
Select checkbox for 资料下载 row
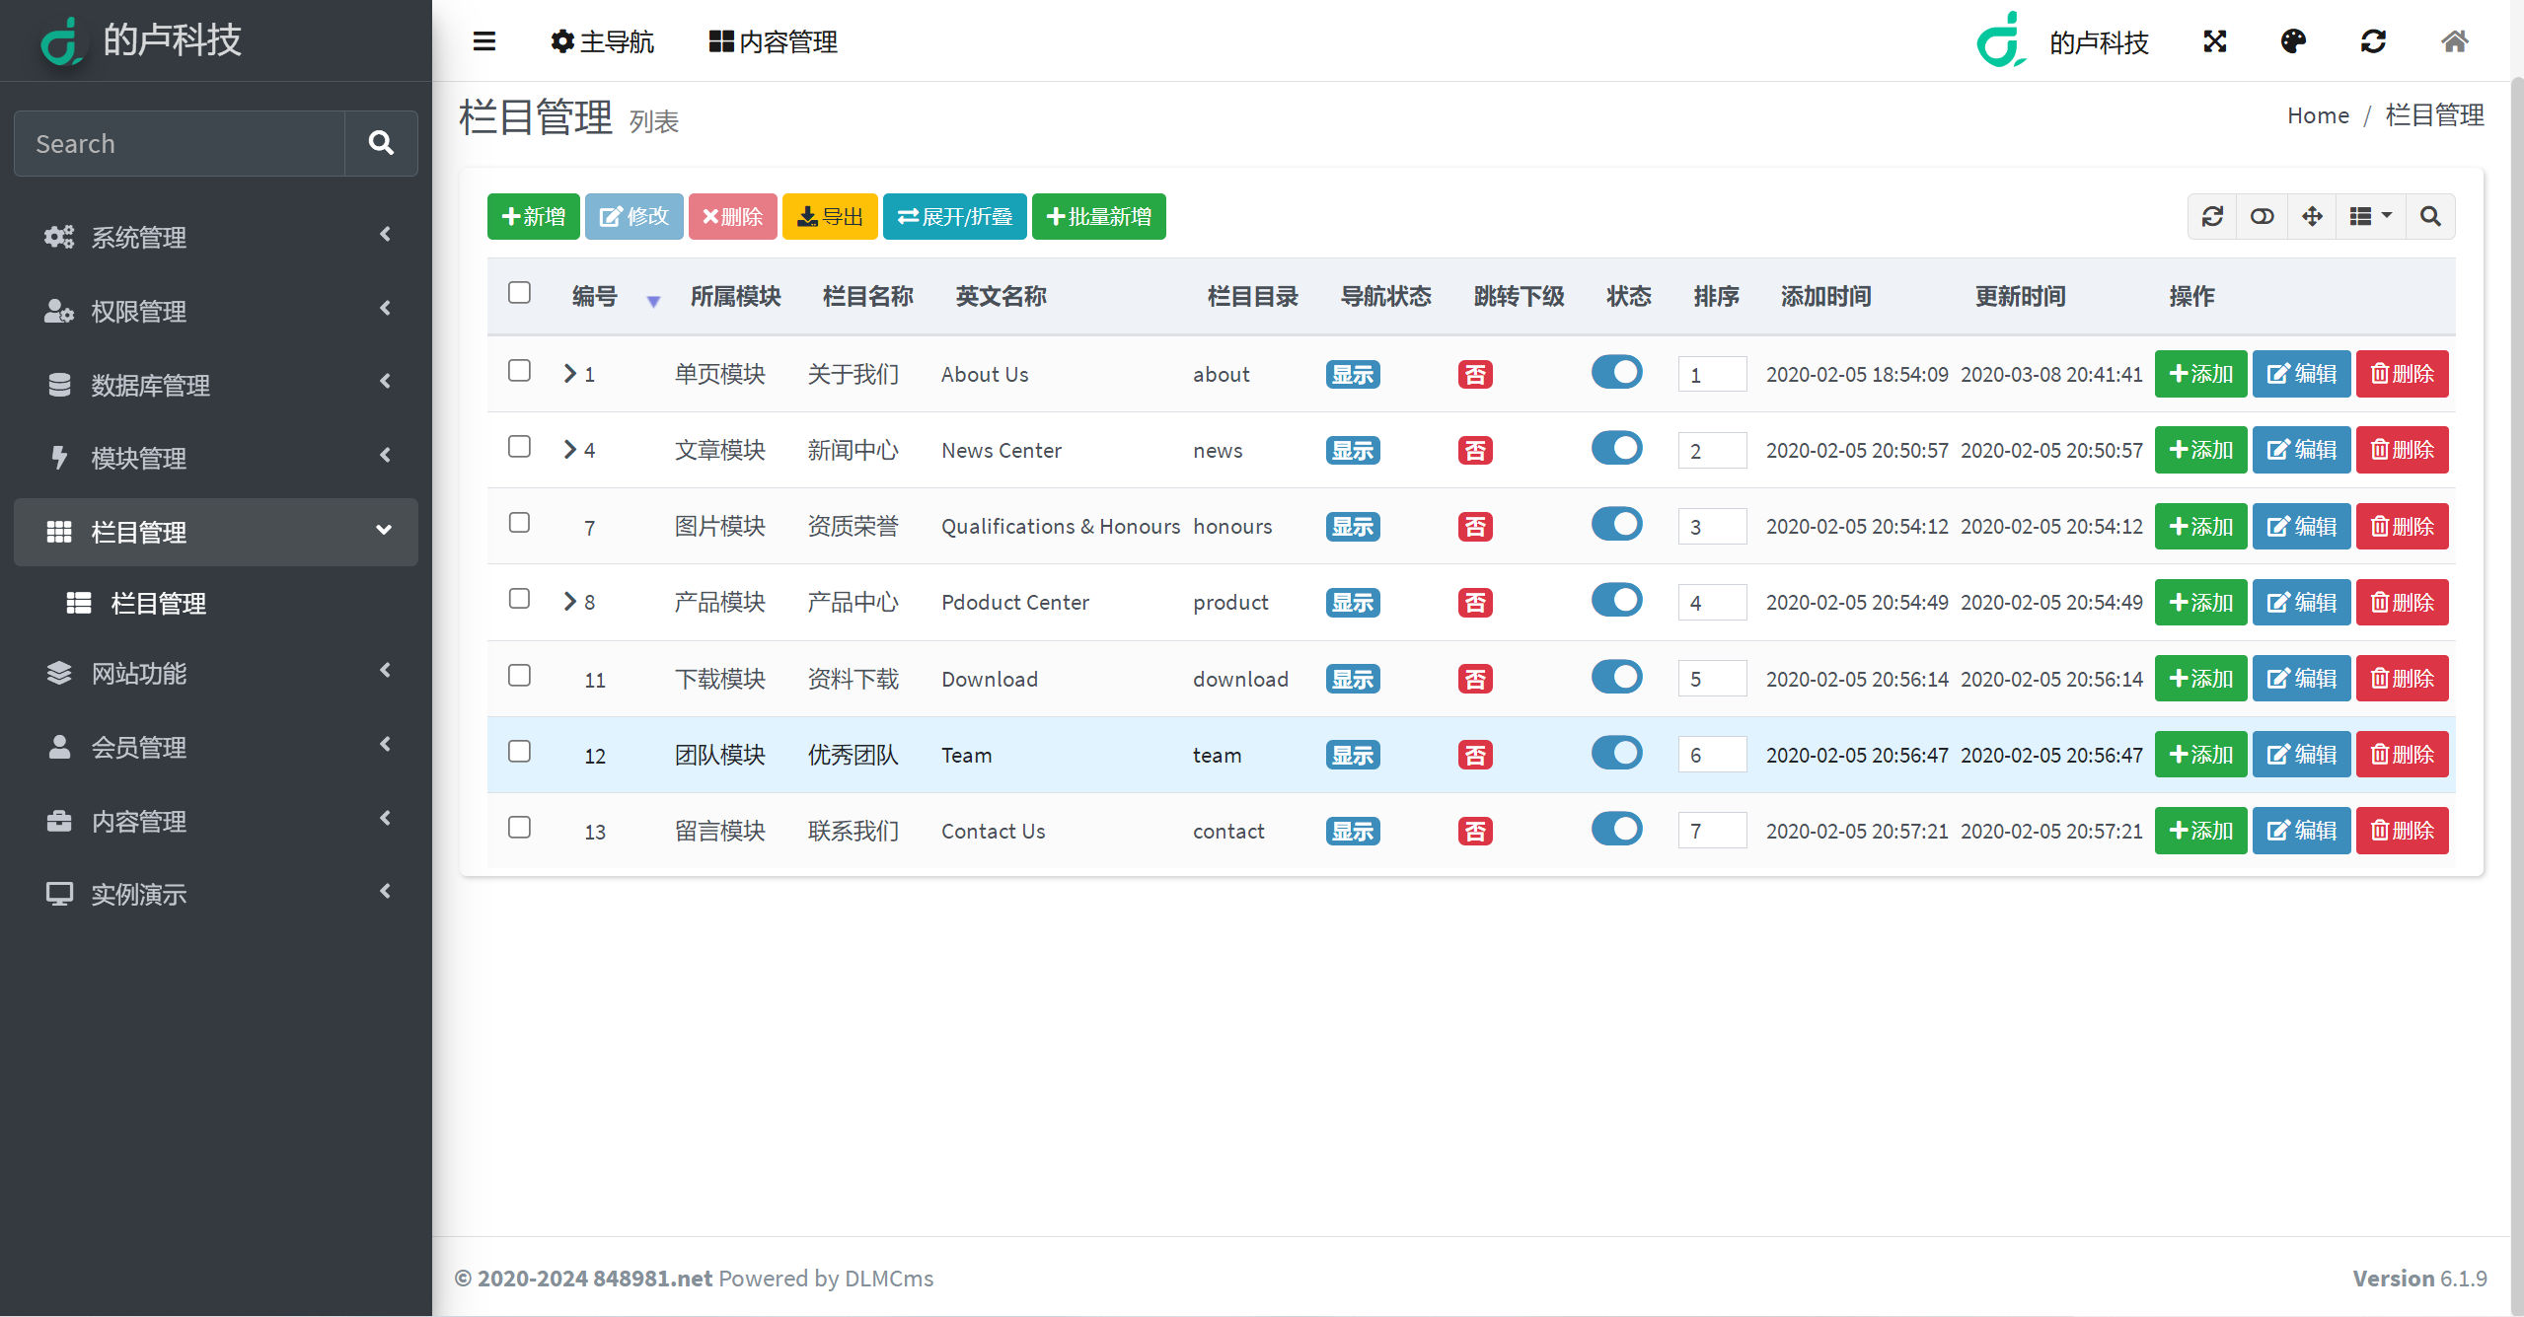pyautogui.click(x=519, y=678)
